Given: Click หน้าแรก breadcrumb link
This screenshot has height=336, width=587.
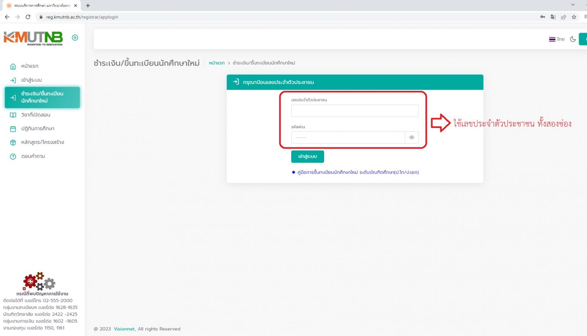Looking at the screenshot, I should 217,63.
